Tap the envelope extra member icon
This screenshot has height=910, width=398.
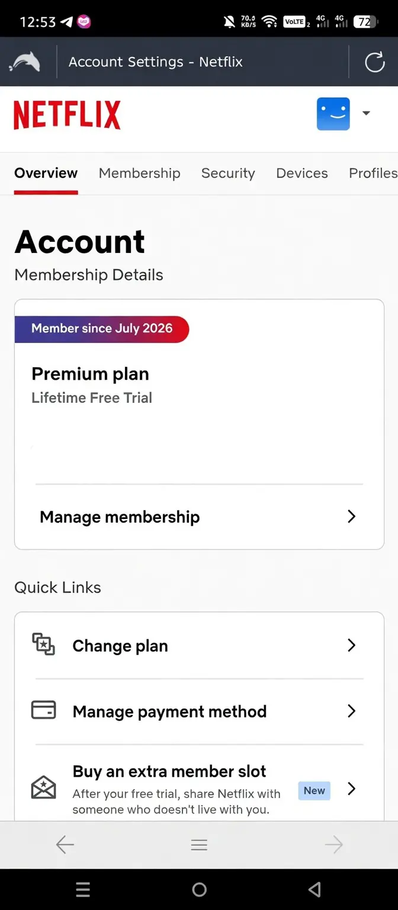point(43,787)
